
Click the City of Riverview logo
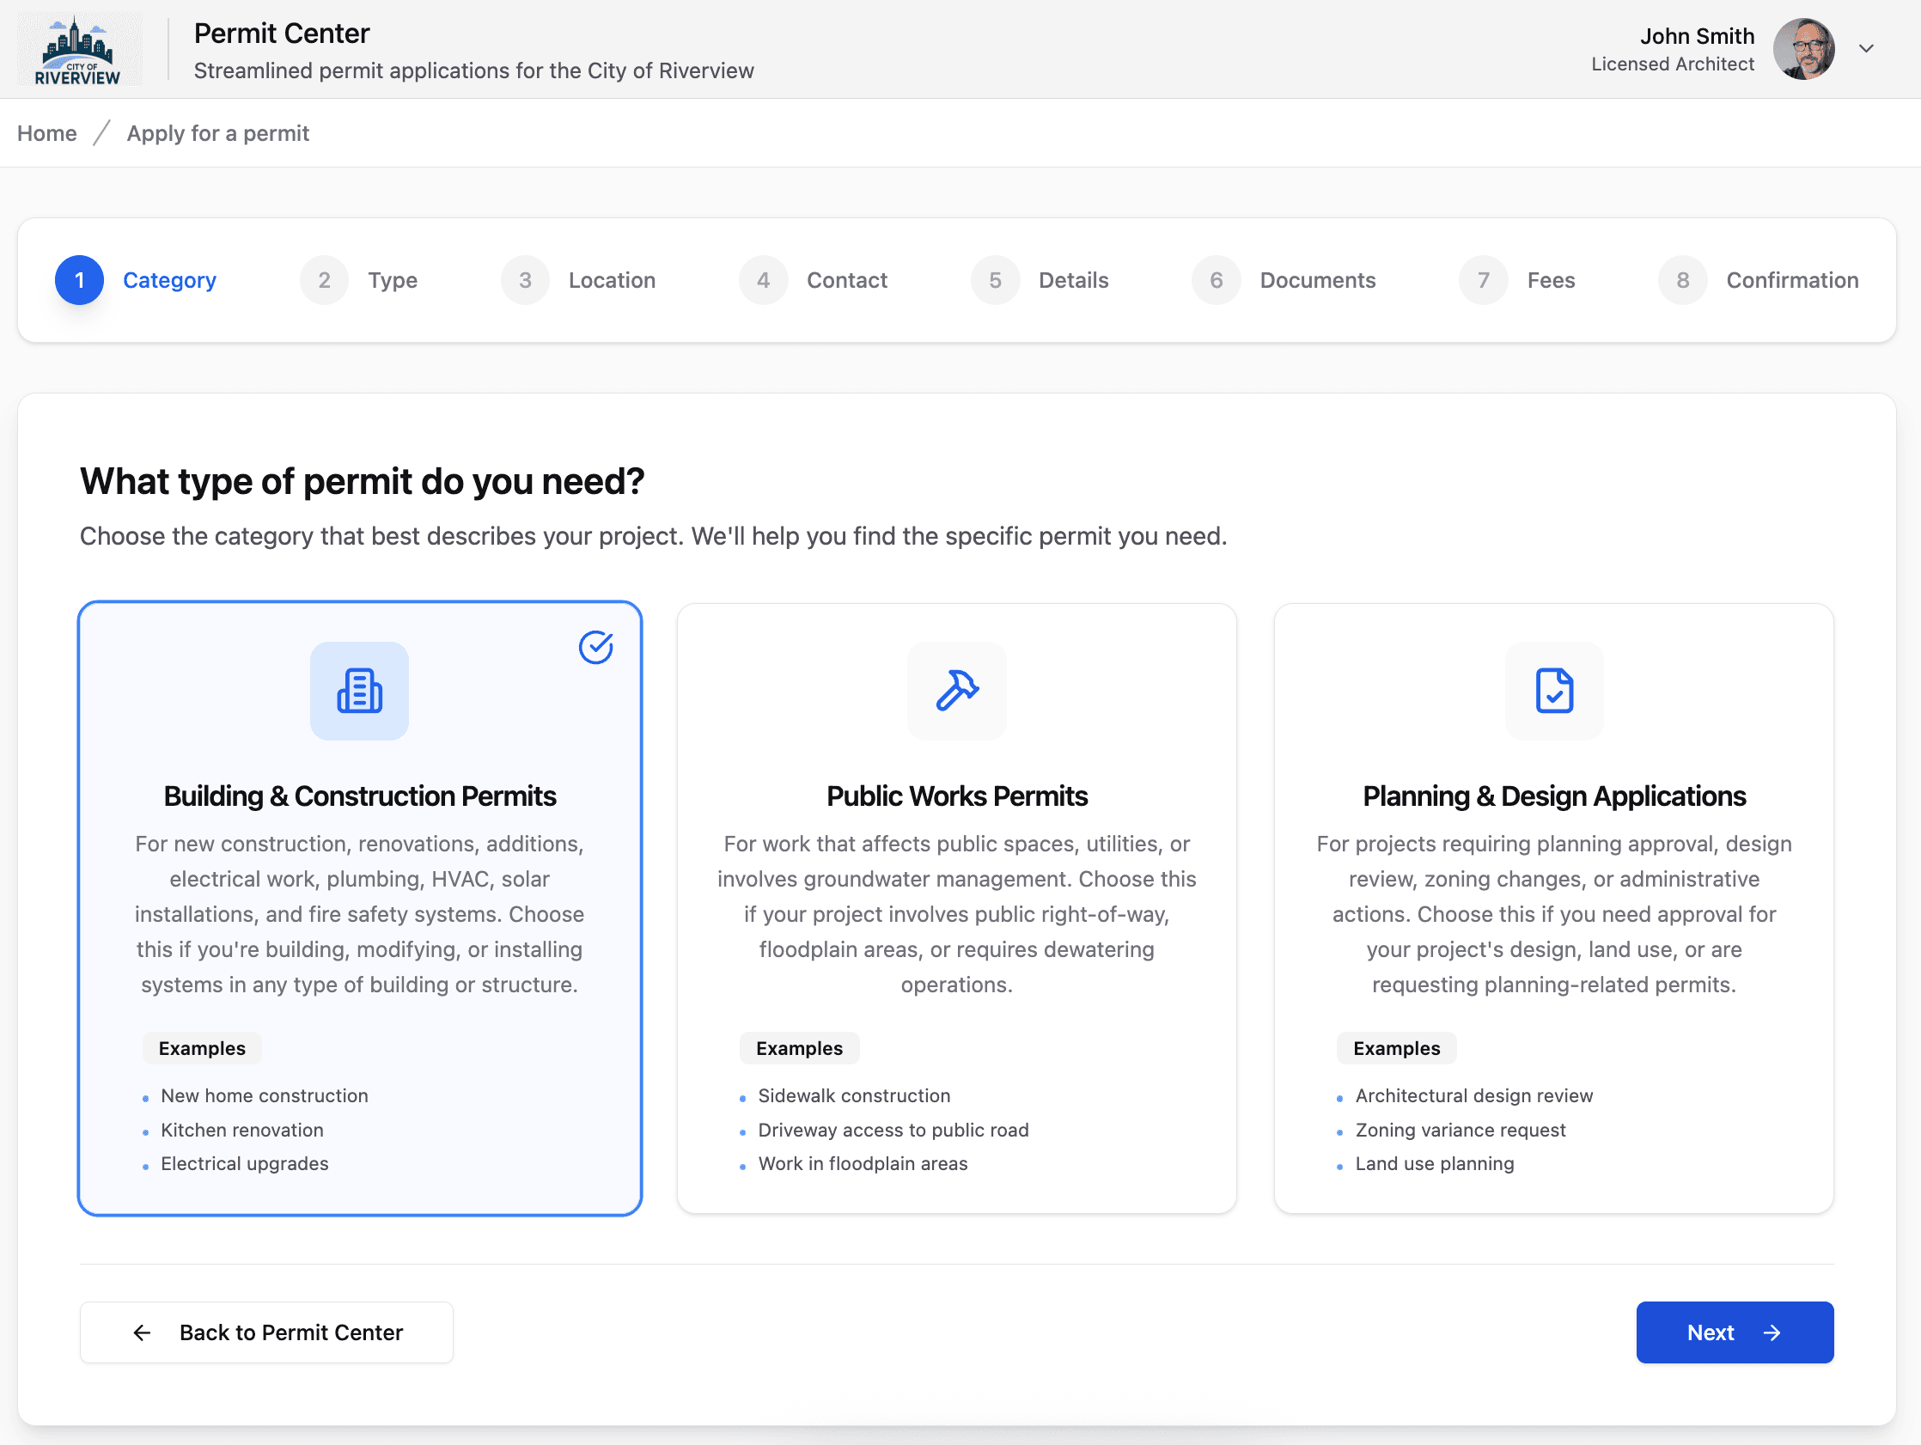tap(78, 50)
